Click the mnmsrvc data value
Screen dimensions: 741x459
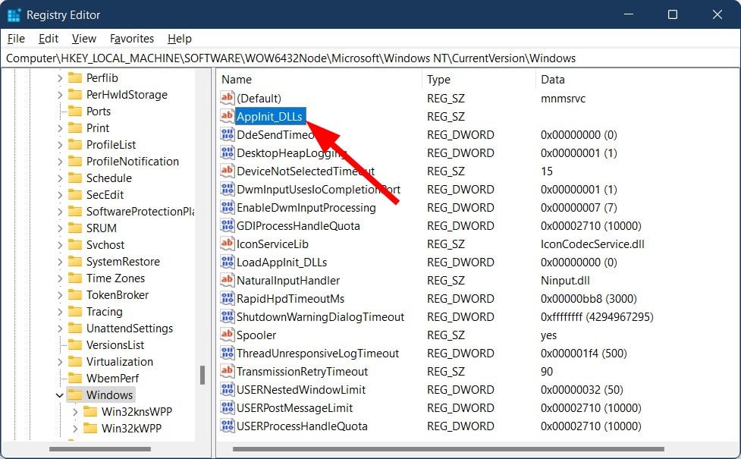point(563,99)
